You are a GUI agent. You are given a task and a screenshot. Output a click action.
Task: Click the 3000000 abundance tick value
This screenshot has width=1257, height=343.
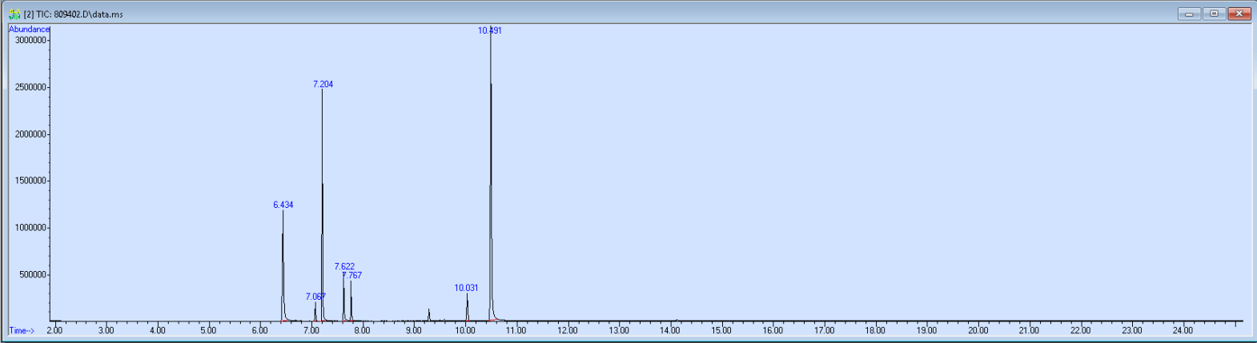tap(30, 40)
